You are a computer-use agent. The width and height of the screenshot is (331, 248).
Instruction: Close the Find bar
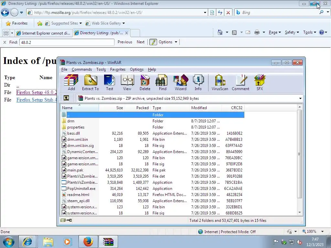tap(5, 42)
